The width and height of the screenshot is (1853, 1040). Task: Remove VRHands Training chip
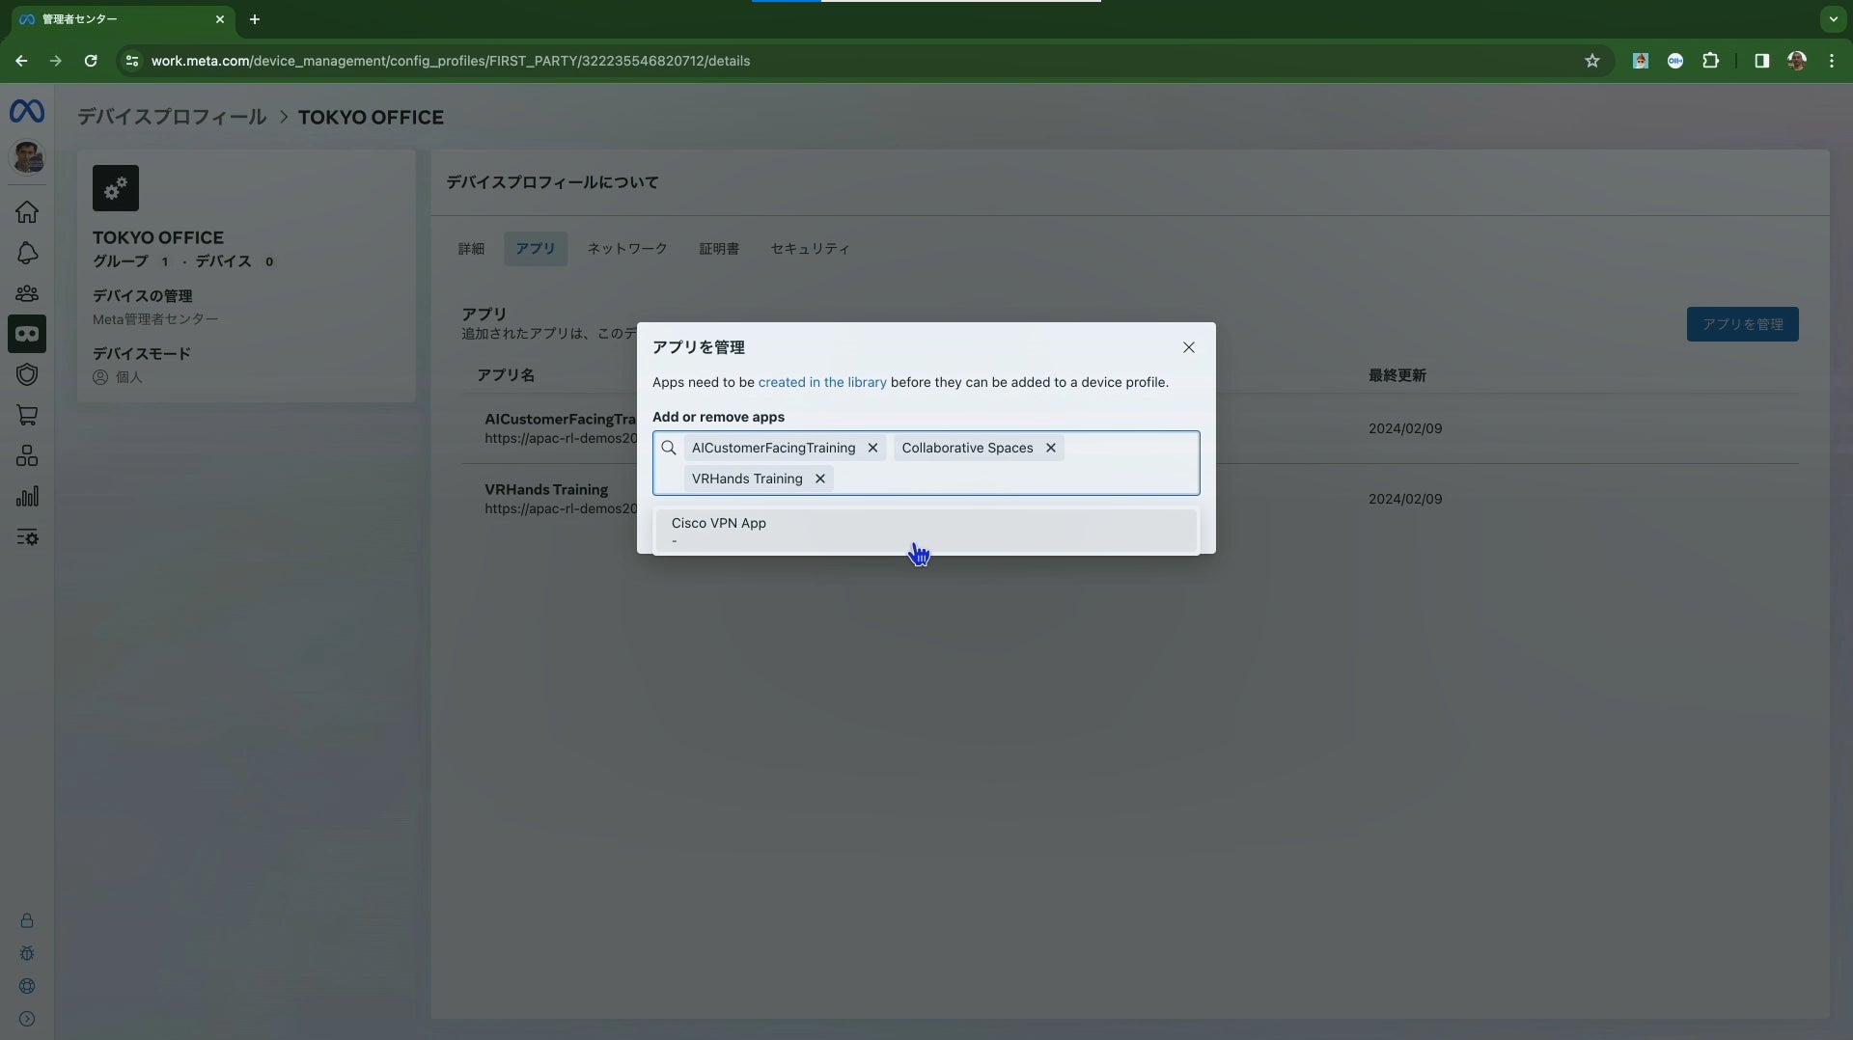820,479
